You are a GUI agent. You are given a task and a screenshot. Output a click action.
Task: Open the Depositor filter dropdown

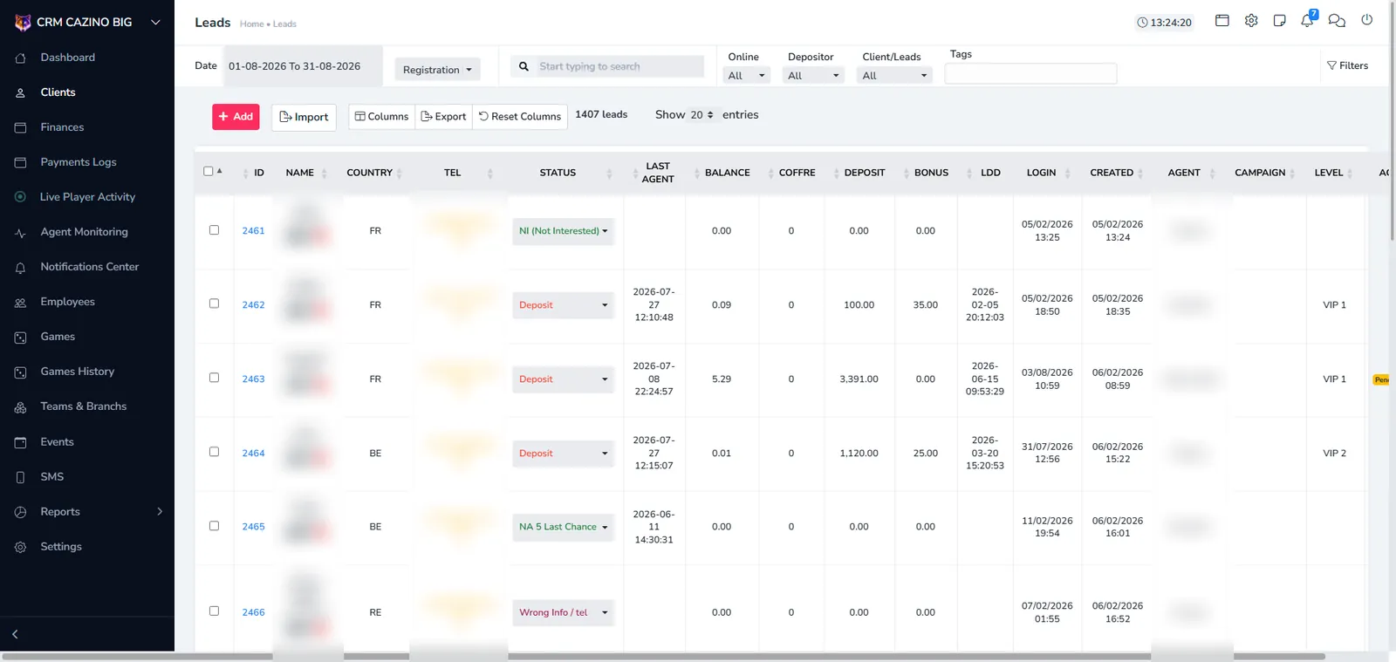point(814,76)
